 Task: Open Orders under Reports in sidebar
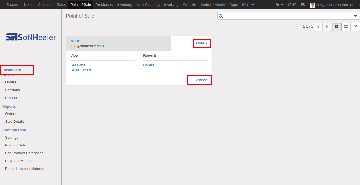tap(11, 114)
